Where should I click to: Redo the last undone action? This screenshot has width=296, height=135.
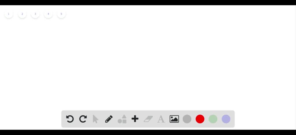[x=83, y=119]
